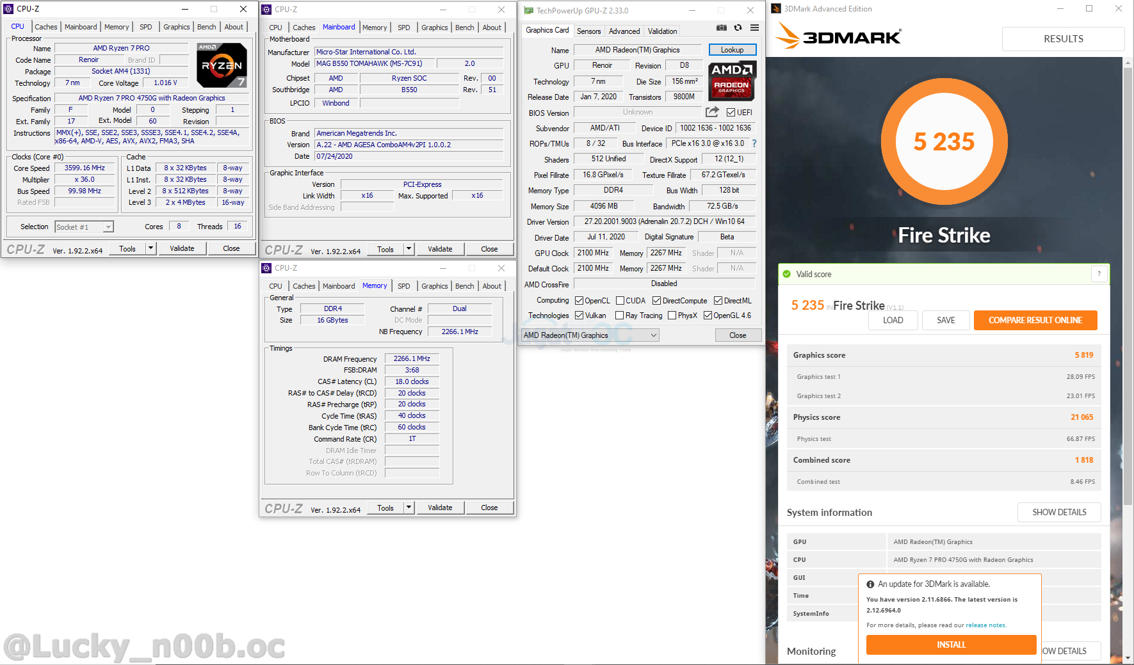Screen dimensions: 1134x665
Task: Switch to Sensors tab in GPU-Z
Action: pyautogui.click(x=588, y=31)
